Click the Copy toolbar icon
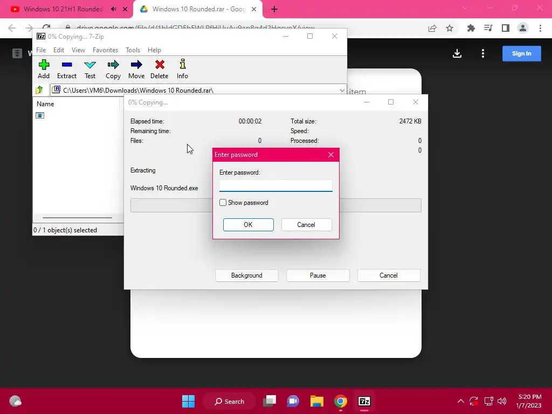 pyautogui.click(x=113, y=70)
